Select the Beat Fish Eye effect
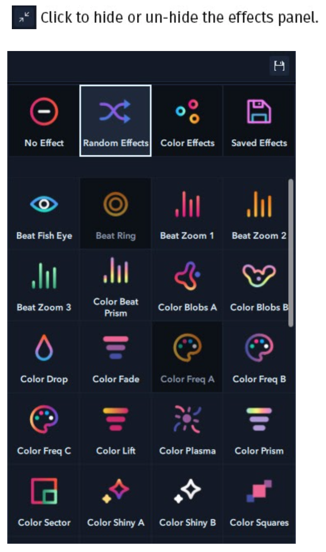Image resolution: width=326 pixels, height=552 pixels. (x=44, y=214)
